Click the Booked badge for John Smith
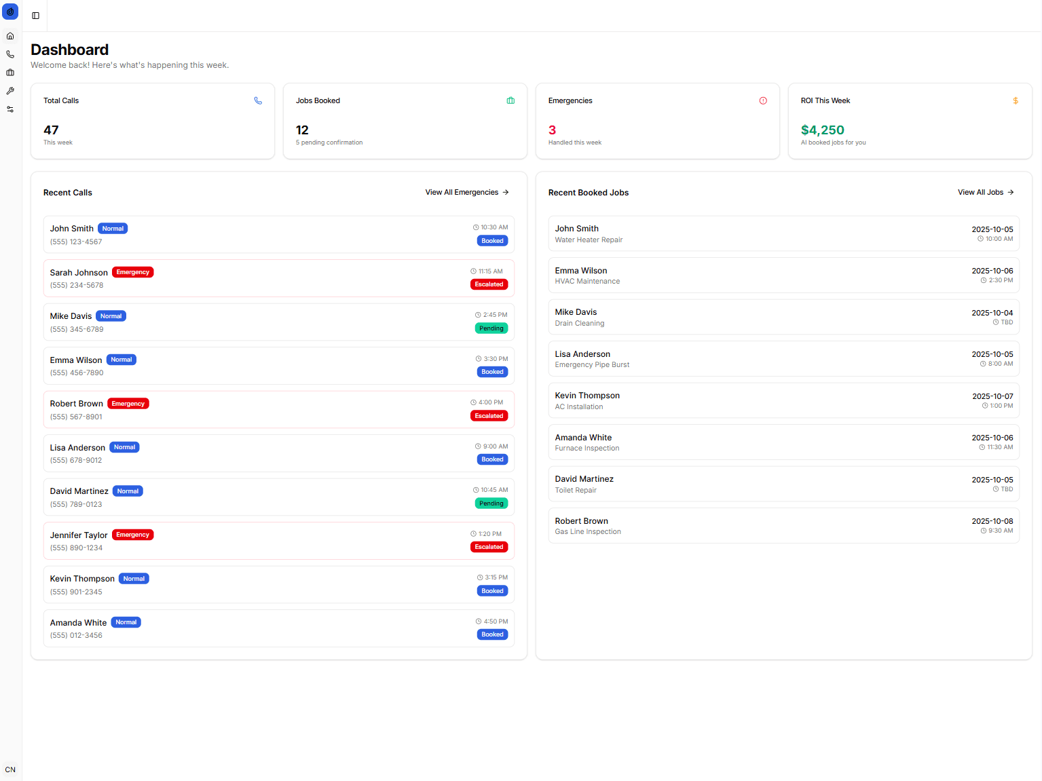 point(492,241)
